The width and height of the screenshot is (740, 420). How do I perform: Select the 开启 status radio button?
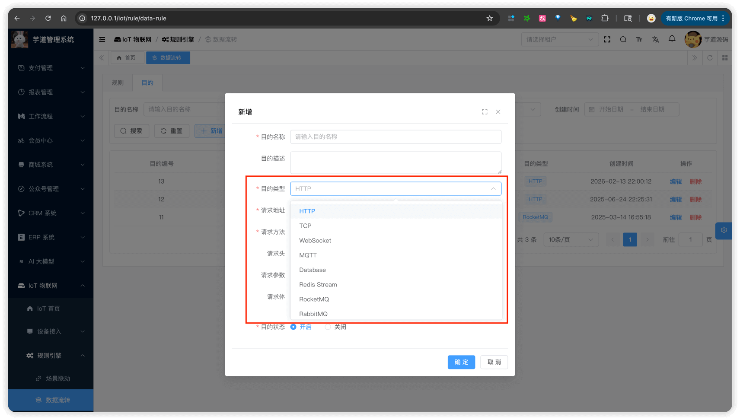[x=293, y=327]
